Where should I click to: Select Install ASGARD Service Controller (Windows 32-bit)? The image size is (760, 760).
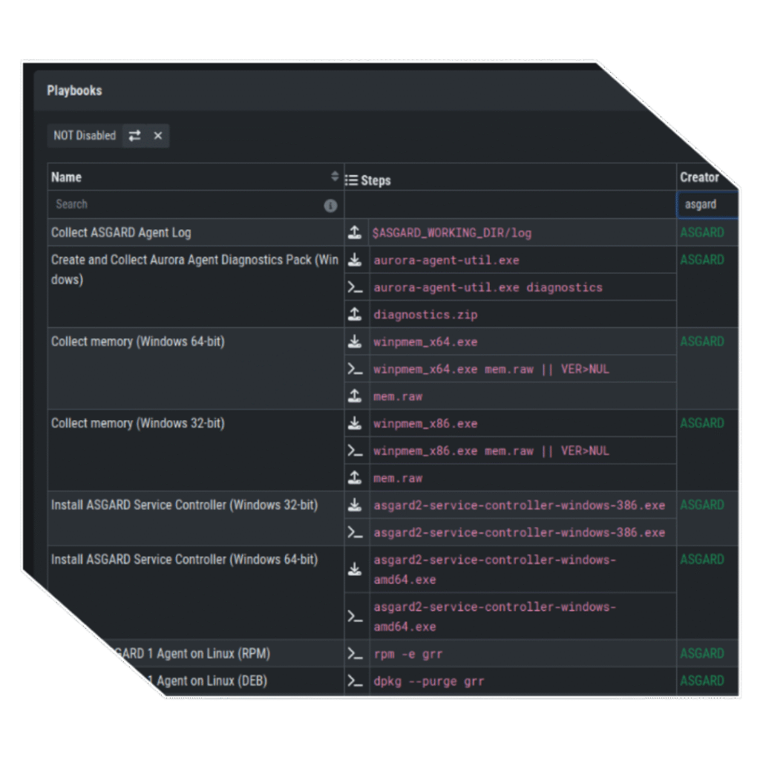[x=185, y=505]
